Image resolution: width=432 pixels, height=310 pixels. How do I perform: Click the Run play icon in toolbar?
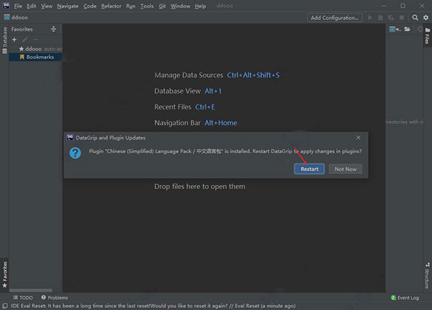pos(370,17)
